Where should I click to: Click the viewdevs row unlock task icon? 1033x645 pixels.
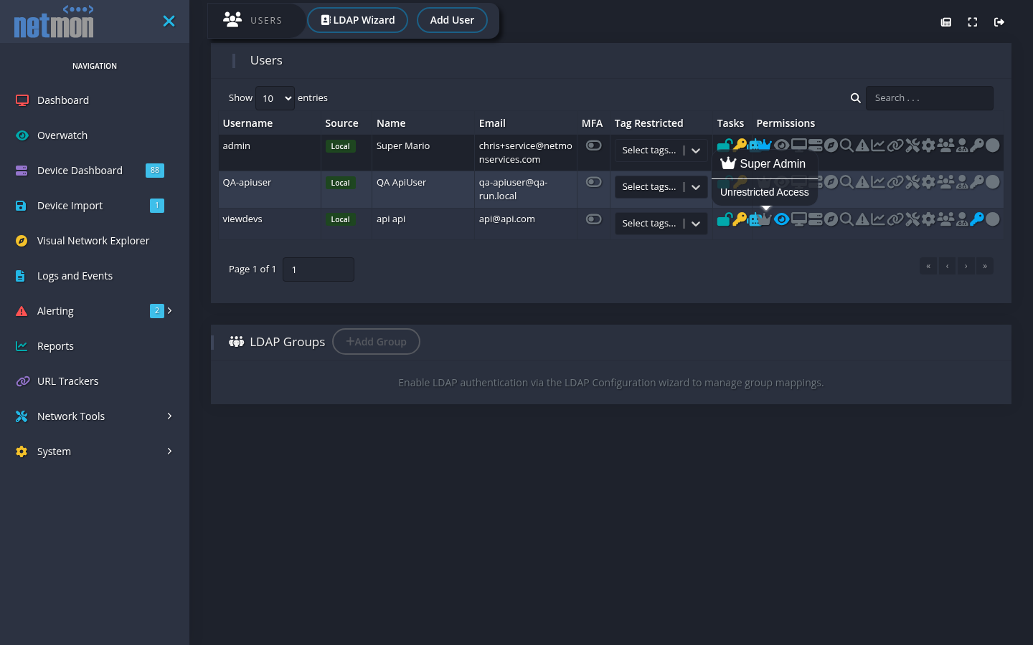[x=725, y=219]
